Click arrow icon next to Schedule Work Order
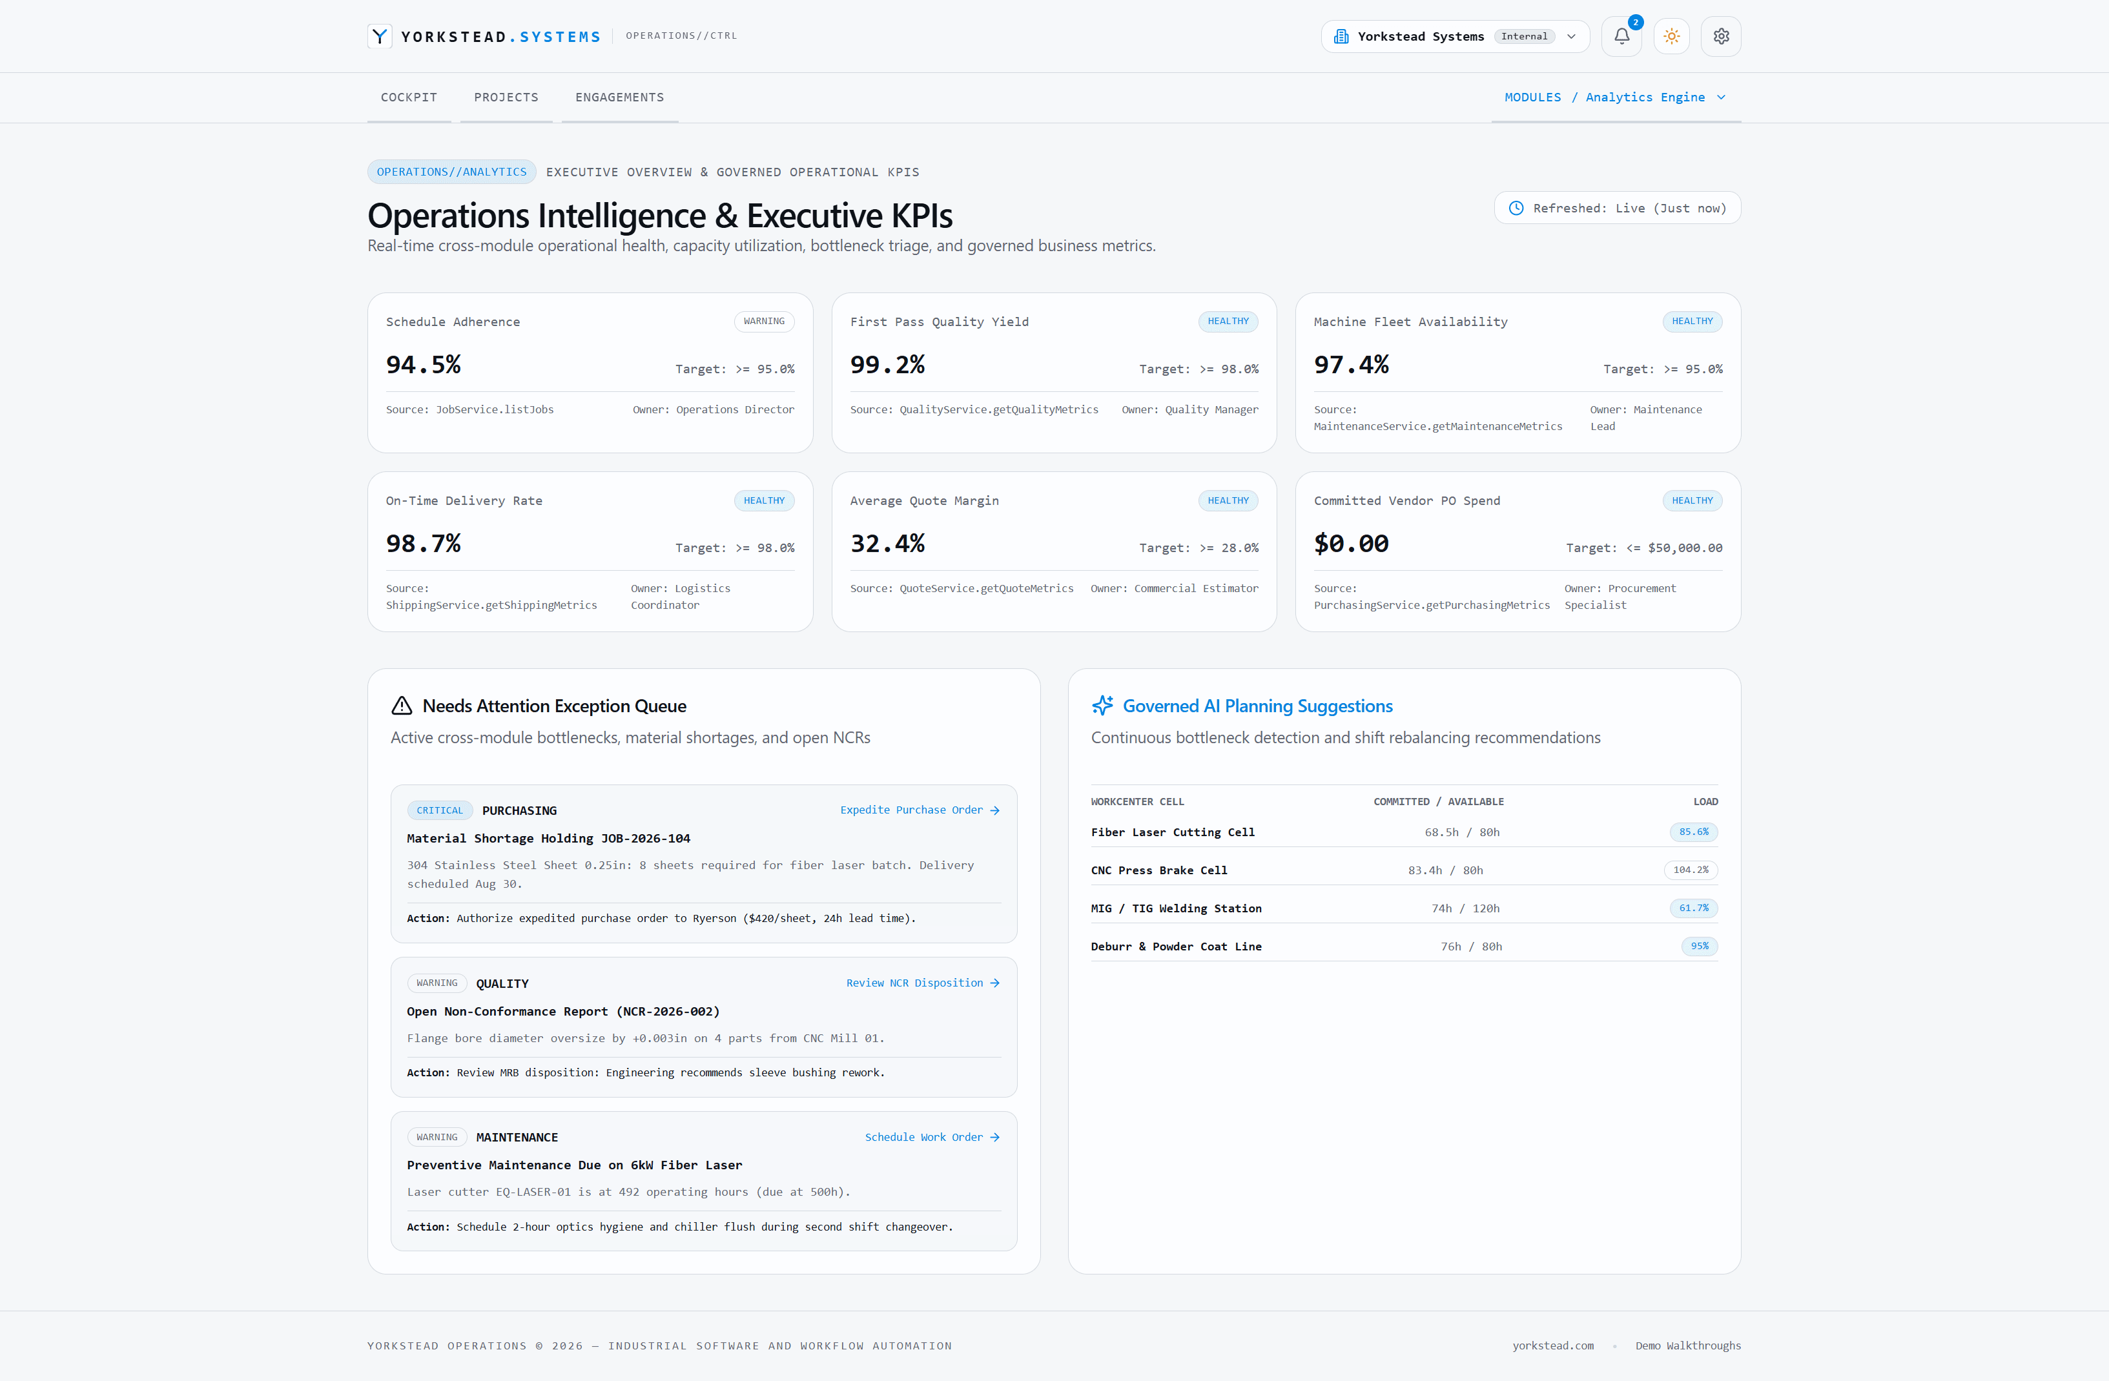The image size is (2109, 1381). pyautogui.click(x=994, y=1138)
